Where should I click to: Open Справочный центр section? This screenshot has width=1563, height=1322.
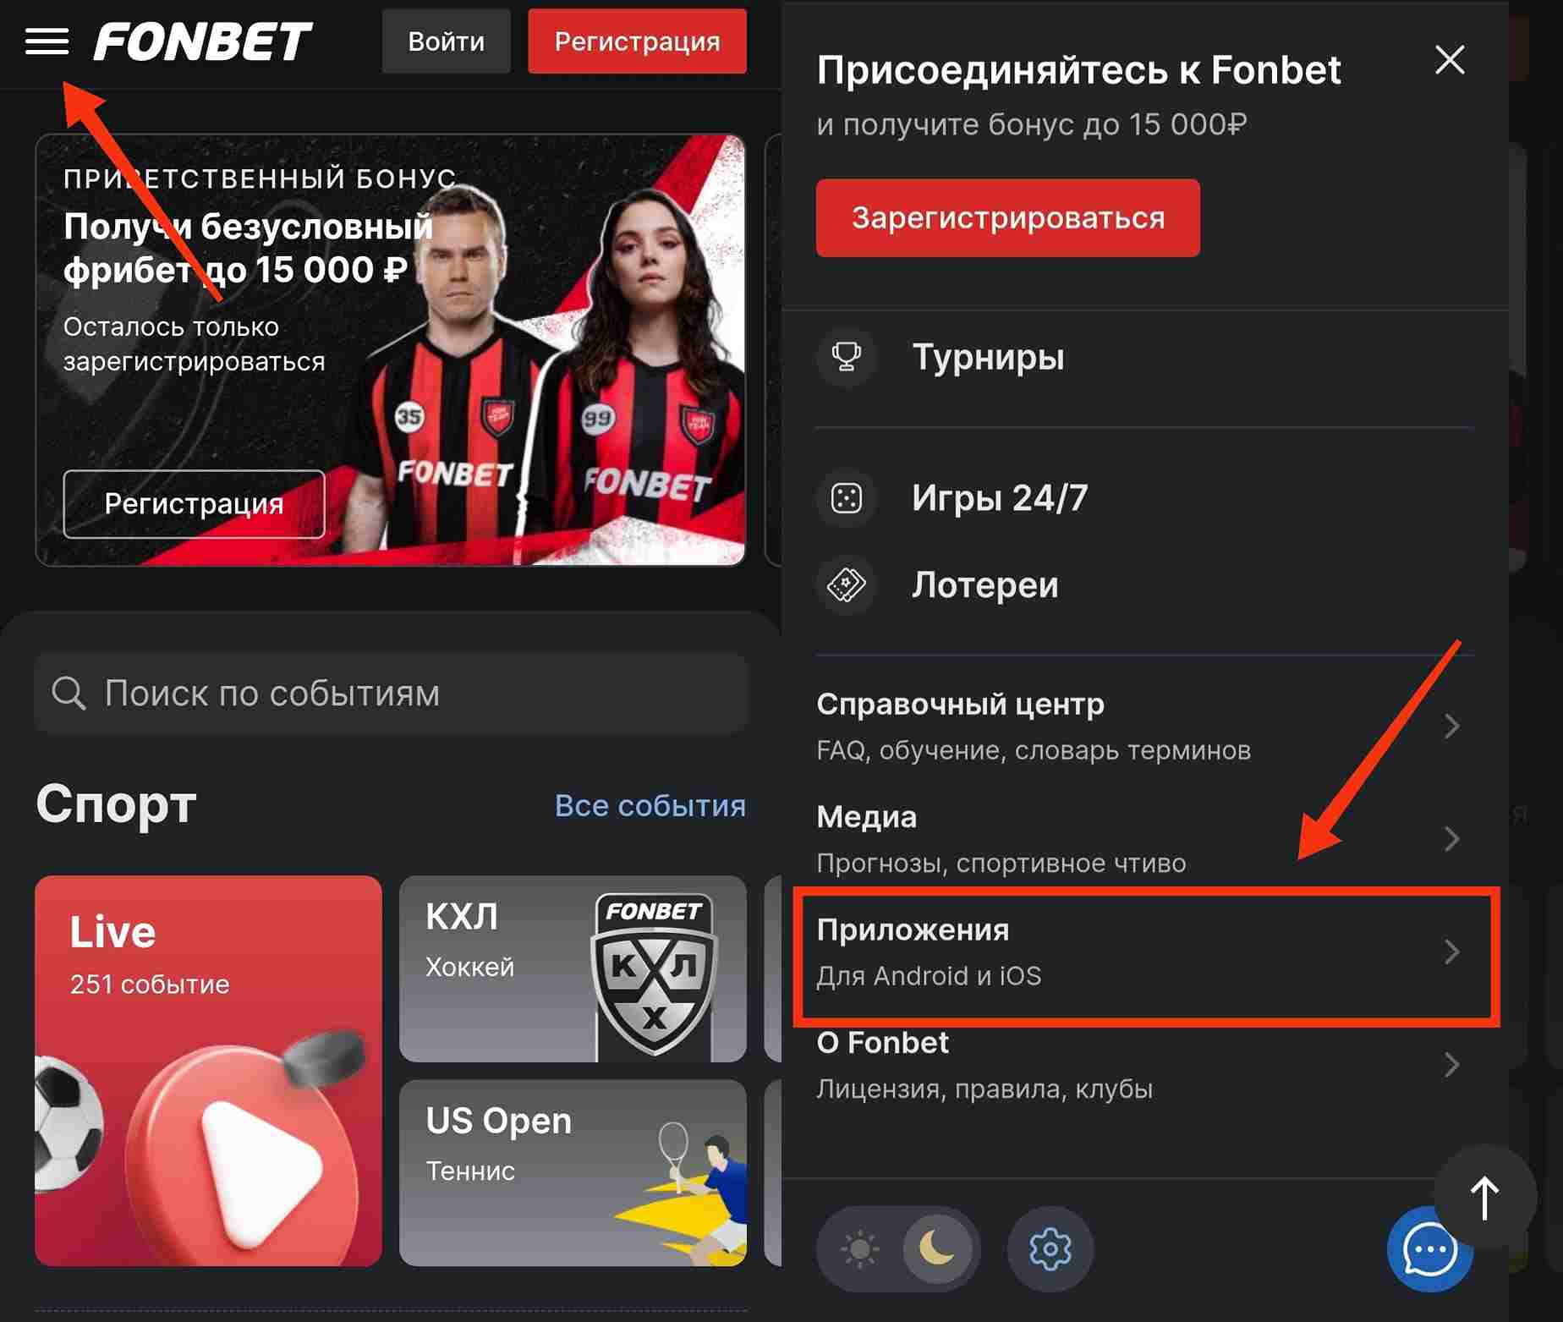[x=1144, y=726]
